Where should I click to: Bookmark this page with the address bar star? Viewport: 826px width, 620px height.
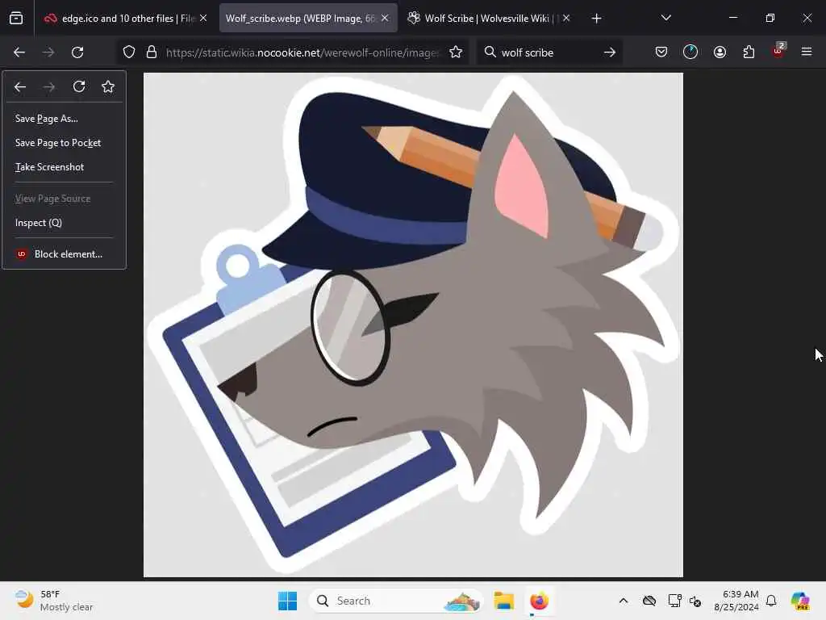456,52
